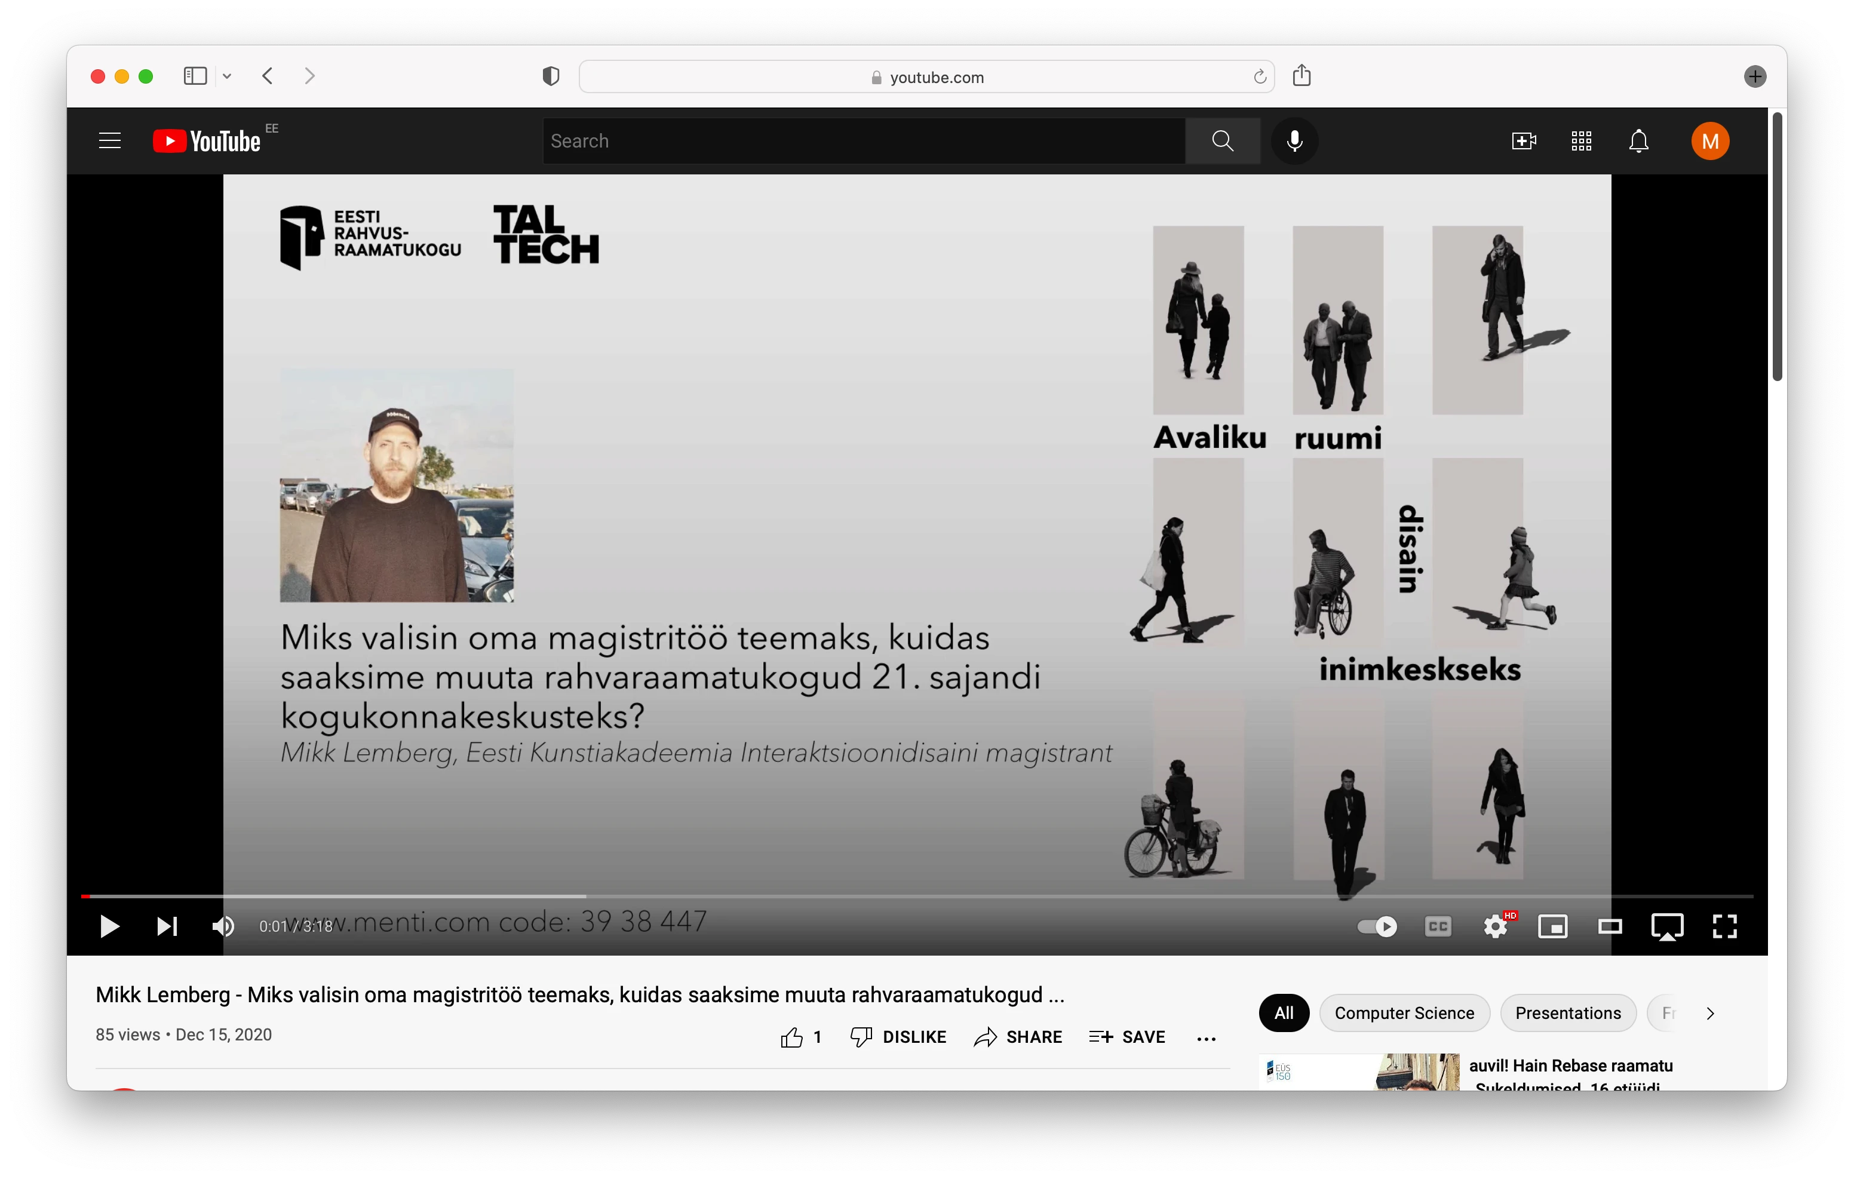The image size is (1854, 1179).
Task: Enable the miniplayer mode icon
Action: tap(1552, 926)
